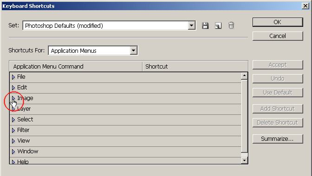The width and height of the screenshot is (312, 176).
Task: Click the Shortcut column header
Action: point(195,67)
